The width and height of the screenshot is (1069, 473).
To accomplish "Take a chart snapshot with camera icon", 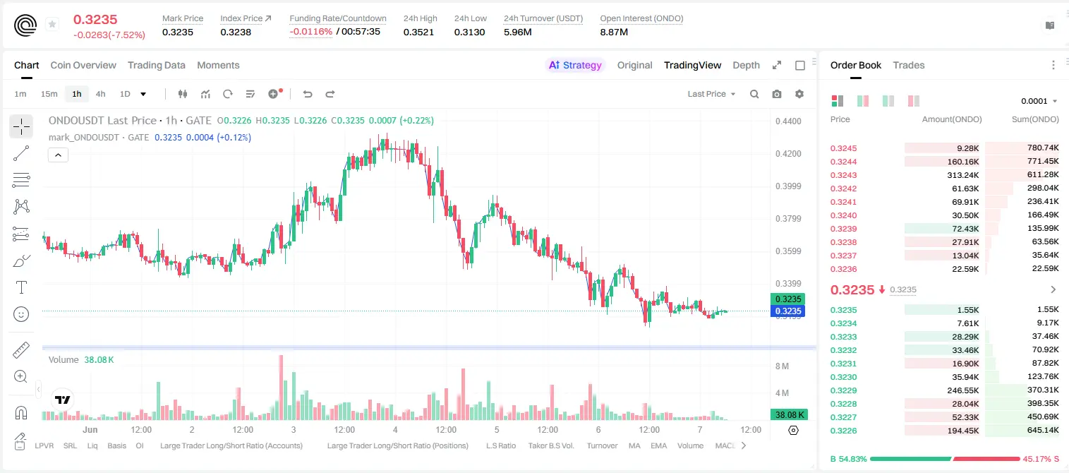I will [777, 94].
